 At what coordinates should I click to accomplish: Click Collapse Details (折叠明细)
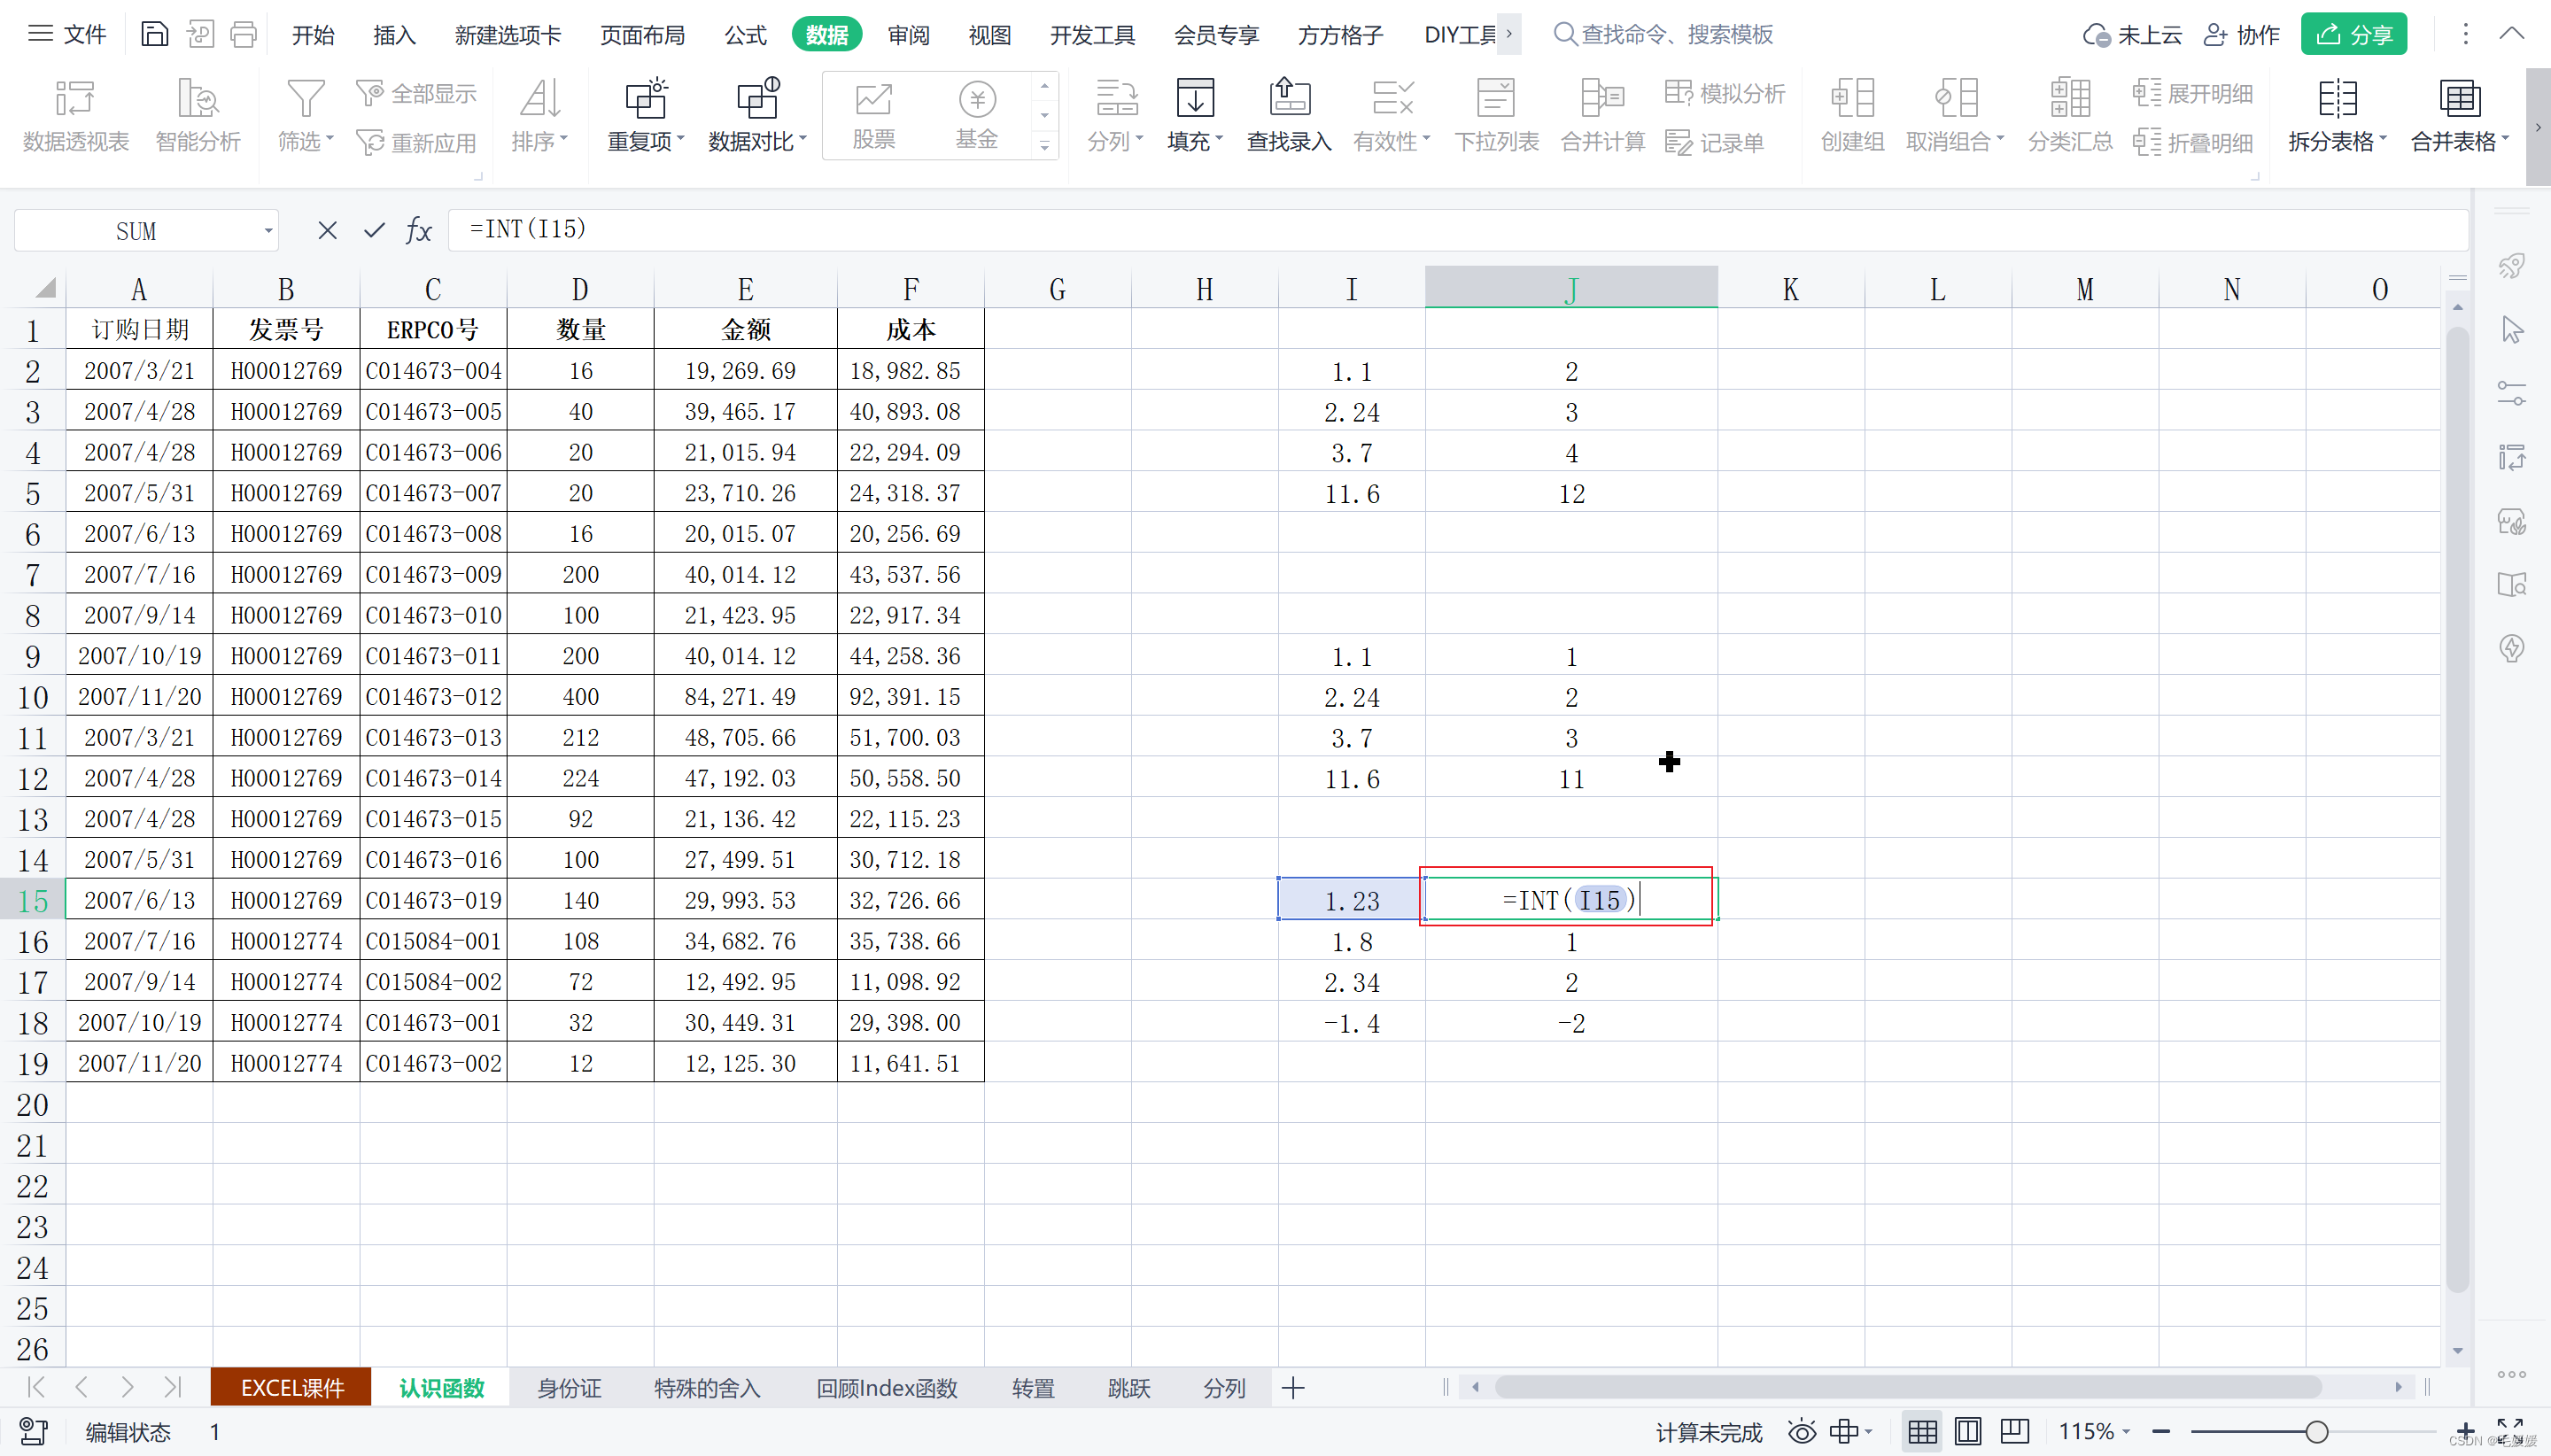point(2193,143)
